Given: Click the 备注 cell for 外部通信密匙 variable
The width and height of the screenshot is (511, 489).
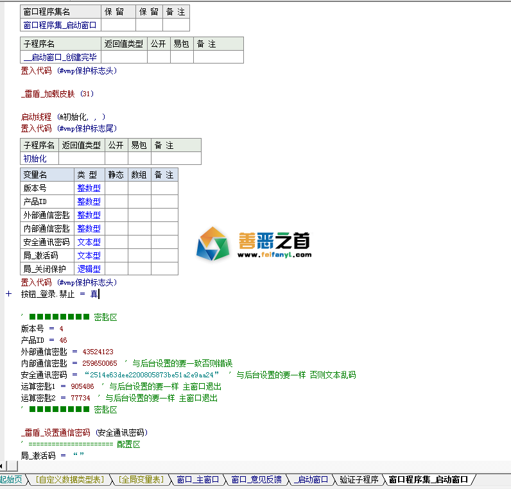Looking at the screenshot, I should tap(164, 215).
